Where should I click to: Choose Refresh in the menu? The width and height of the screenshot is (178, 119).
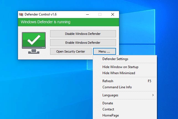click(125, 81)
